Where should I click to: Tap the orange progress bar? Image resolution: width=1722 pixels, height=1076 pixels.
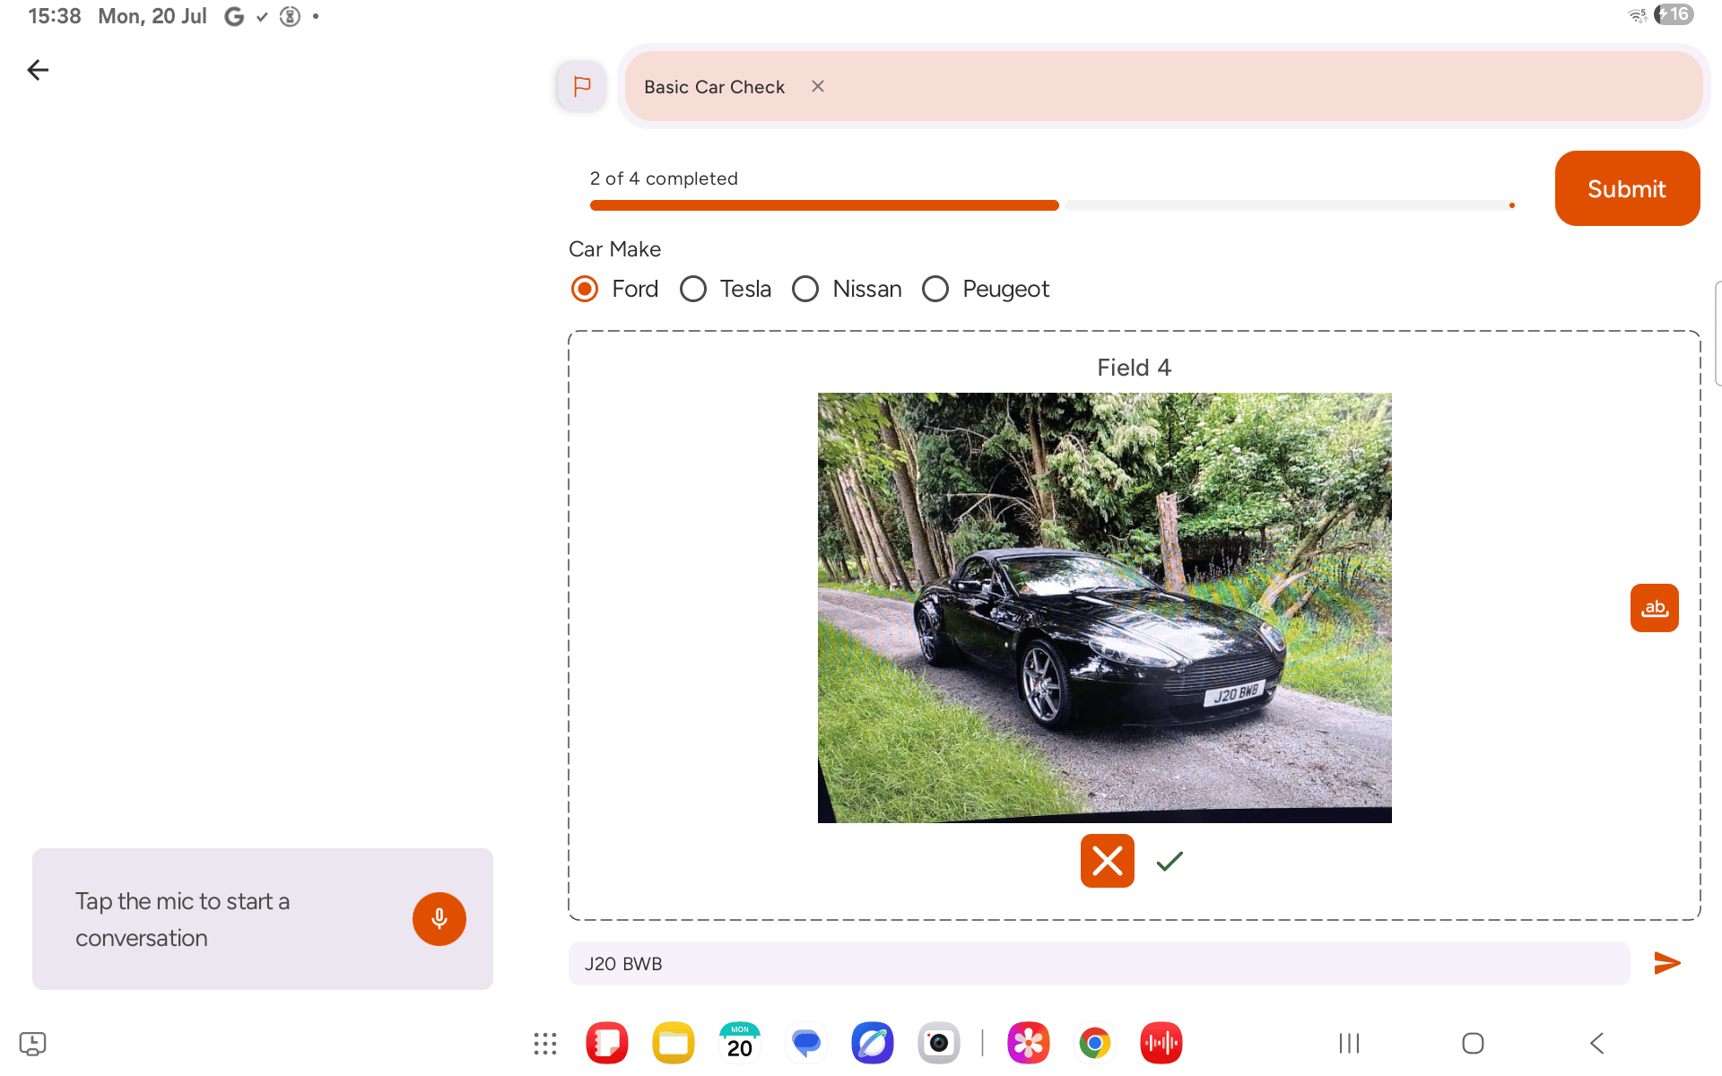[824, 205]
